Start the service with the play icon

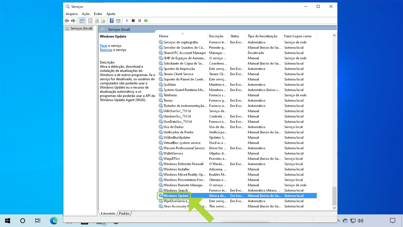127,20
